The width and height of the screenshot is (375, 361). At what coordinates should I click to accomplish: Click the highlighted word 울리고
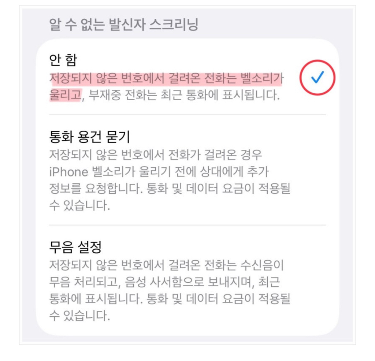click(x=65, y=95)
